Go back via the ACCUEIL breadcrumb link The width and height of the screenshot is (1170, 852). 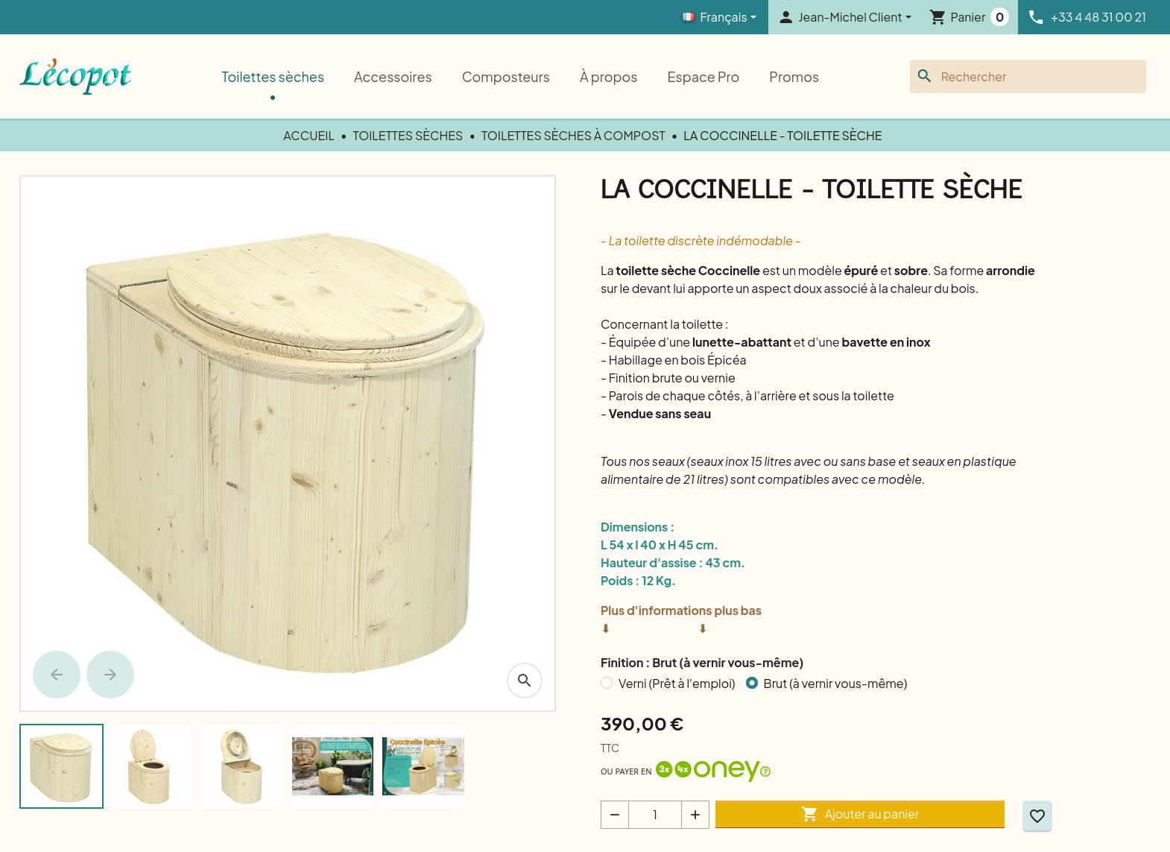click(308, 135)
